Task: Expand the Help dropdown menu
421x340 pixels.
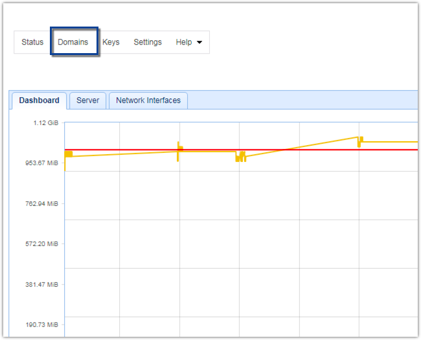Action: point(188,42)
